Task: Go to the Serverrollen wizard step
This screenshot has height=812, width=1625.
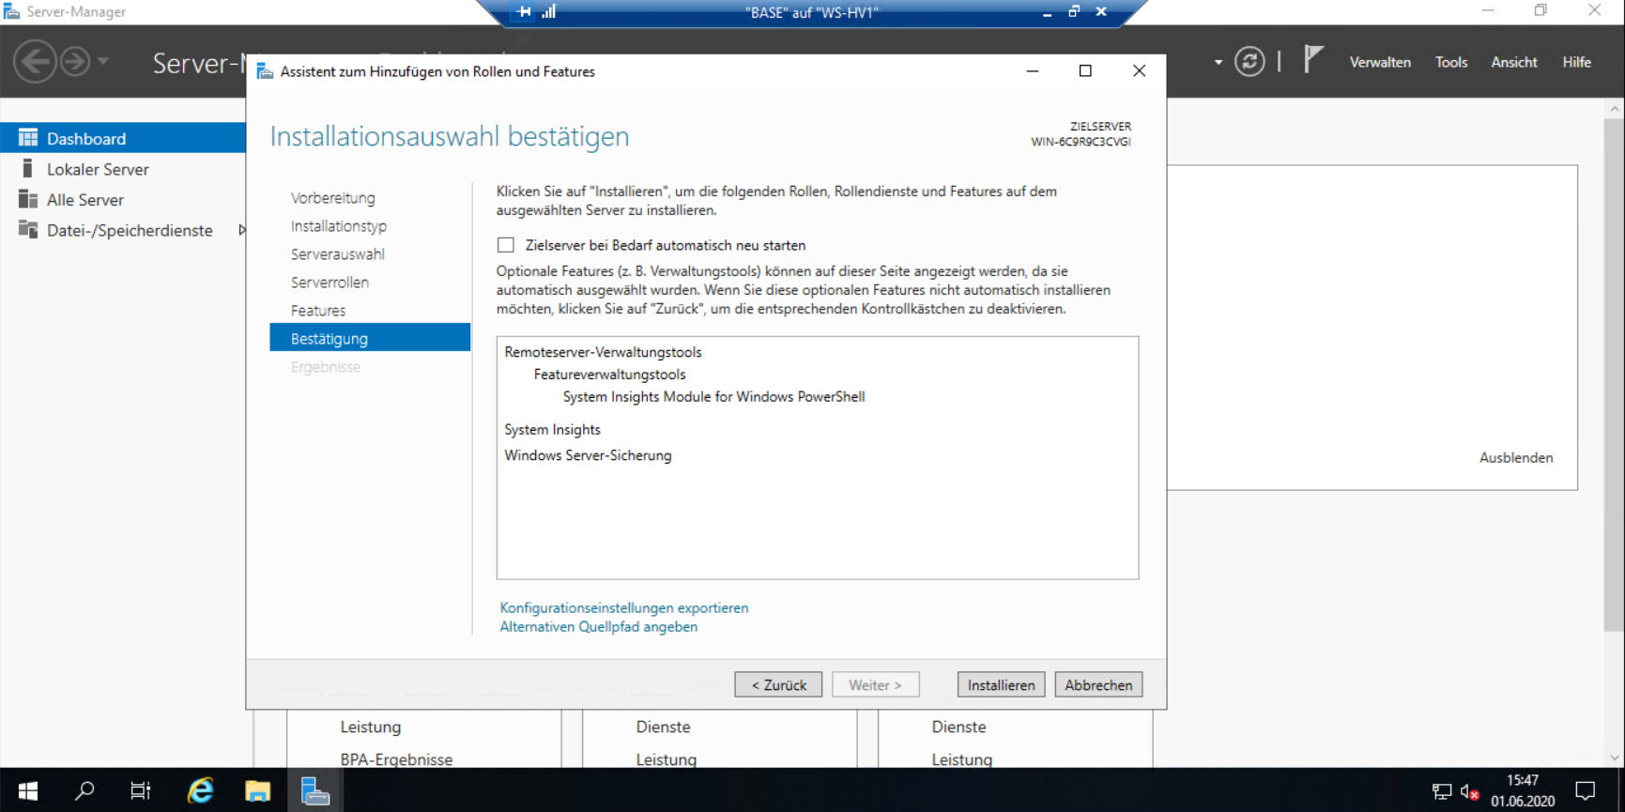Action: point(330,283)
